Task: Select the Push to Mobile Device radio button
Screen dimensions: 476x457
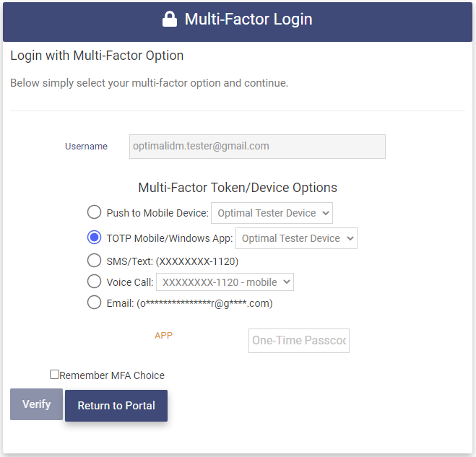Action: coord(94,212)
